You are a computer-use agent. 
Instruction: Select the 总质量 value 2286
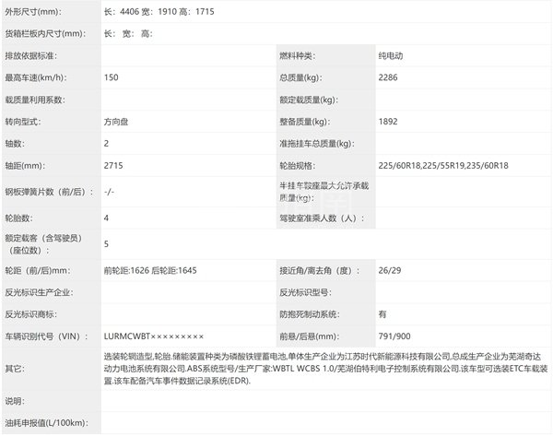pos(389,78)
